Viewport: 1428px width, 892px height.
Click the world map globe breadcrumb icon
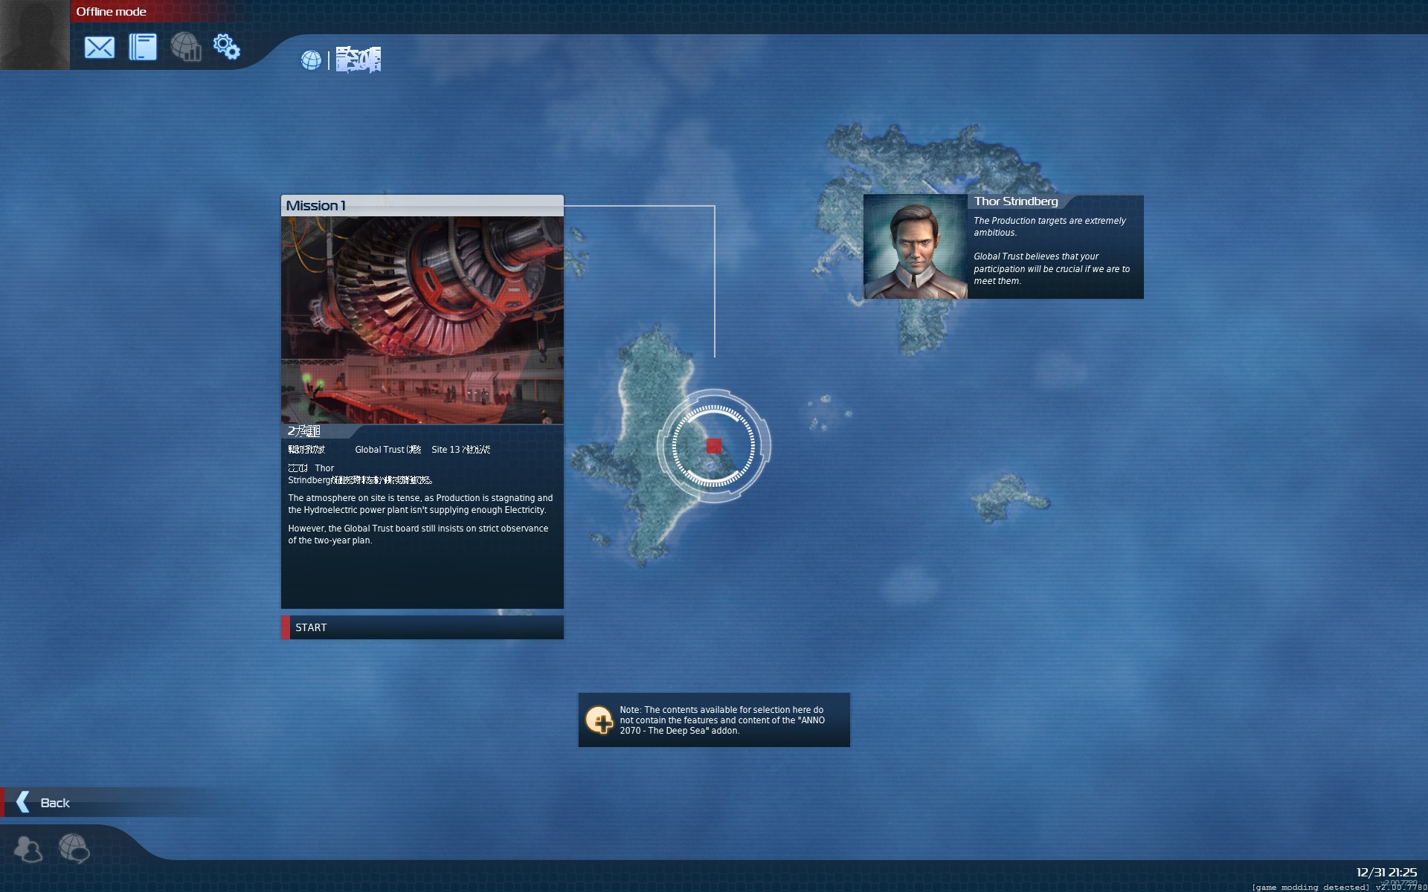pos(311,60)
